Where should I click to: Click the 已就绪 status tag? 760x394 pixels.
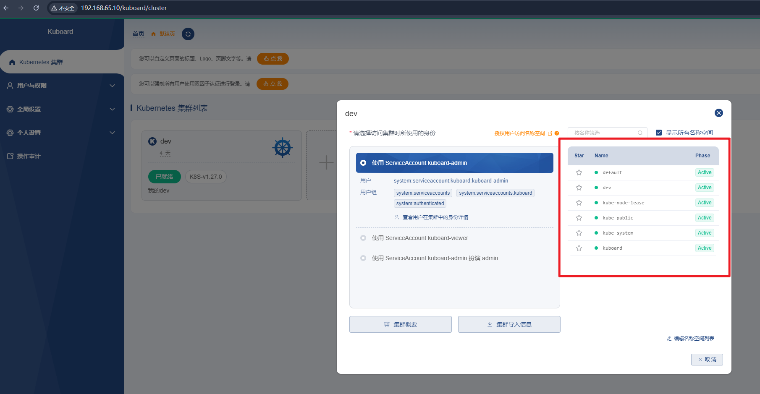[x=165, y=177]
